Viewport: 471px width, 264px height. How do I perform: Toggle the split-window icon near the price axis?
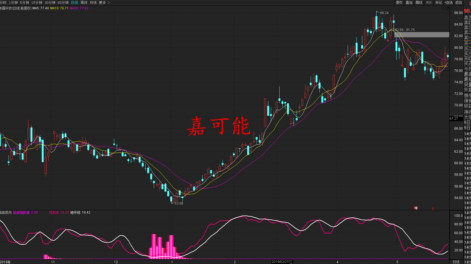pos(447,8)
